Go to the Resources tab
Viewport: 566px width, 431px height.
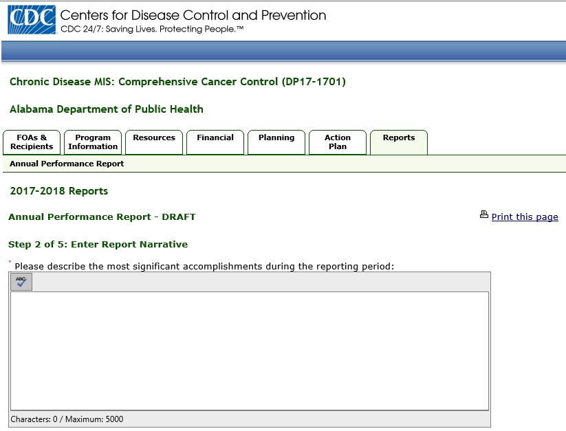pos(154,138)
